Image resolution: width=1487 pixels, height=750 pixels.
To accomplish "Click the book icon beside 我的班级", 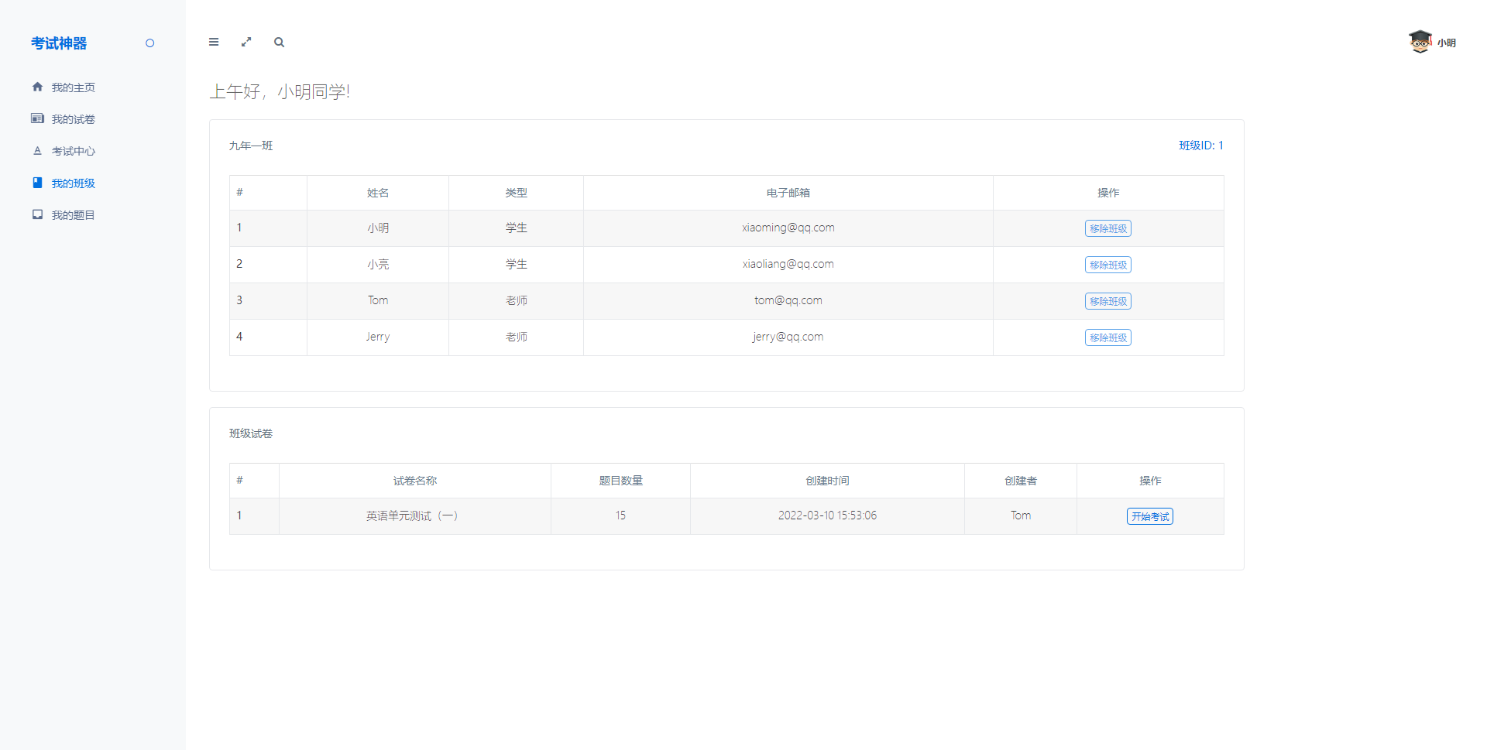I will (37, 183).
